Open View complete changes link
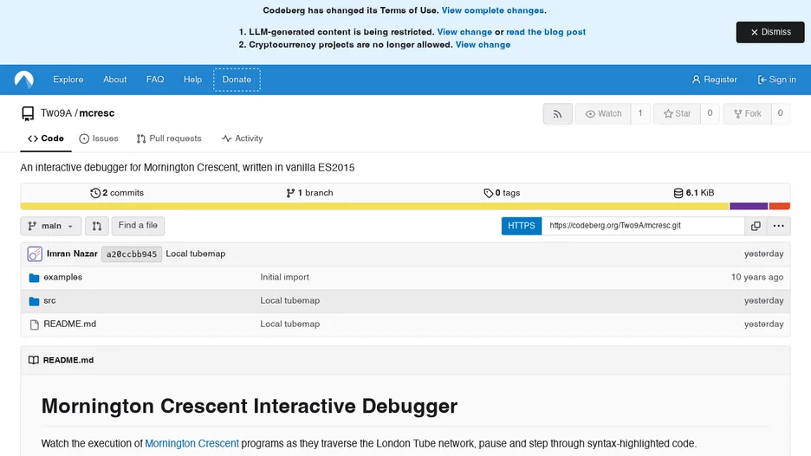This screenshot has width=811, height=456. point(492,10)
